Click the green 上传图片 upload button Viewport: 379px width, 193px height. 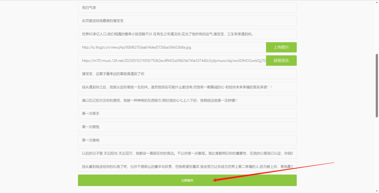coord(281,47)
